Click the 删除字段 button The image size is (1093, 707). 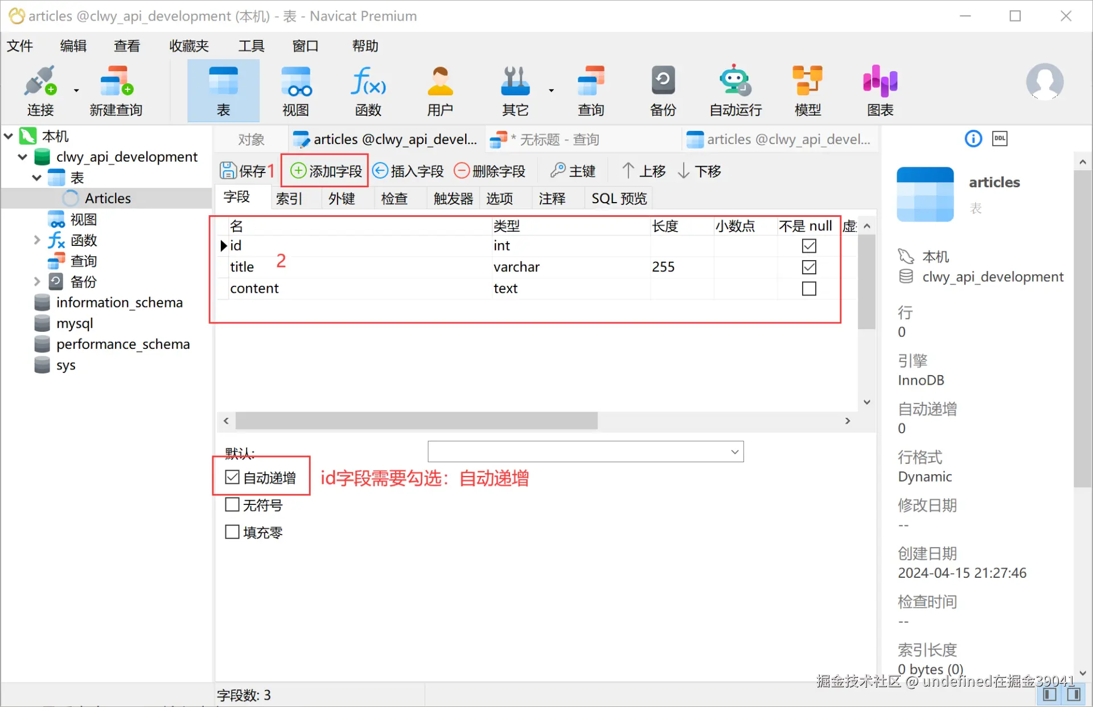(x=490, y=171)
